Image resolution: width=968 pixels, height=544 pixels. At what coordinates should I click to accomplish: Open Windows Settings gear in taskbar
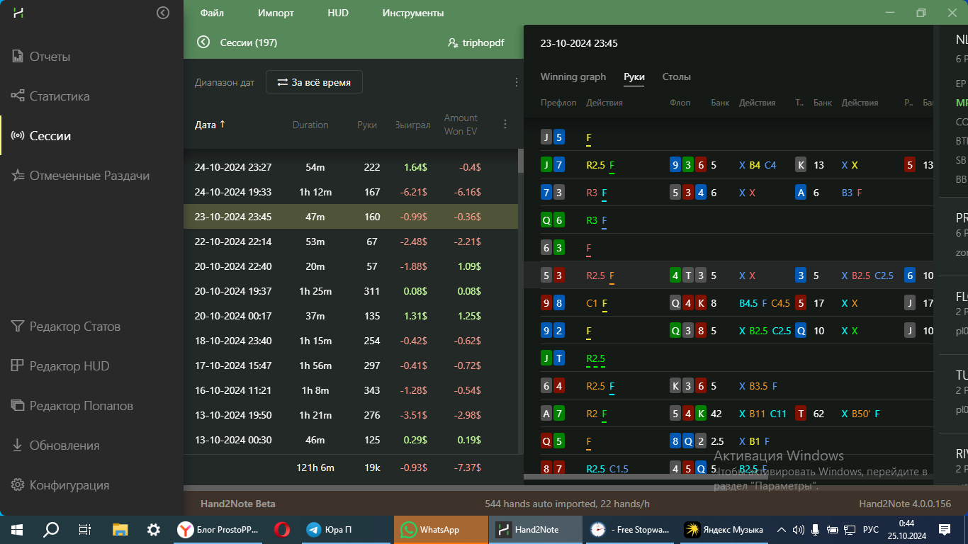pyautogui.click(x=154, y=529)
